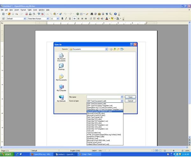Click the Save button in dialog
The image size is (191, 158).
130,97
